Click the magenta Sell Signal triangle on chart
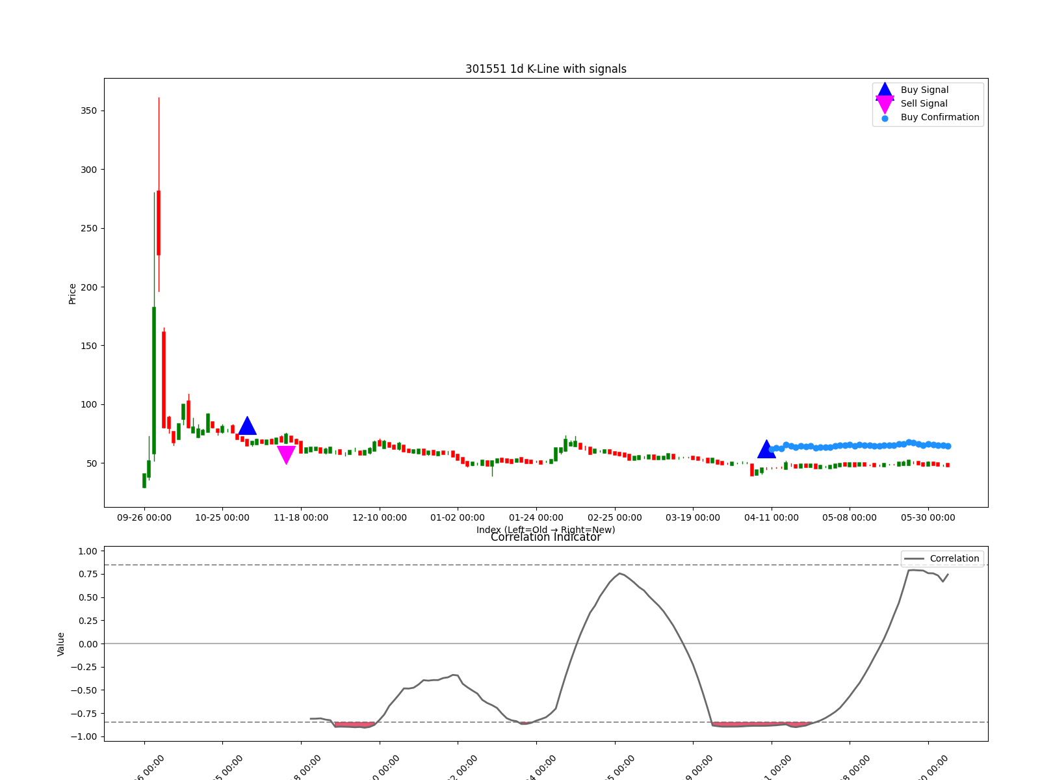 coord(286,455)
